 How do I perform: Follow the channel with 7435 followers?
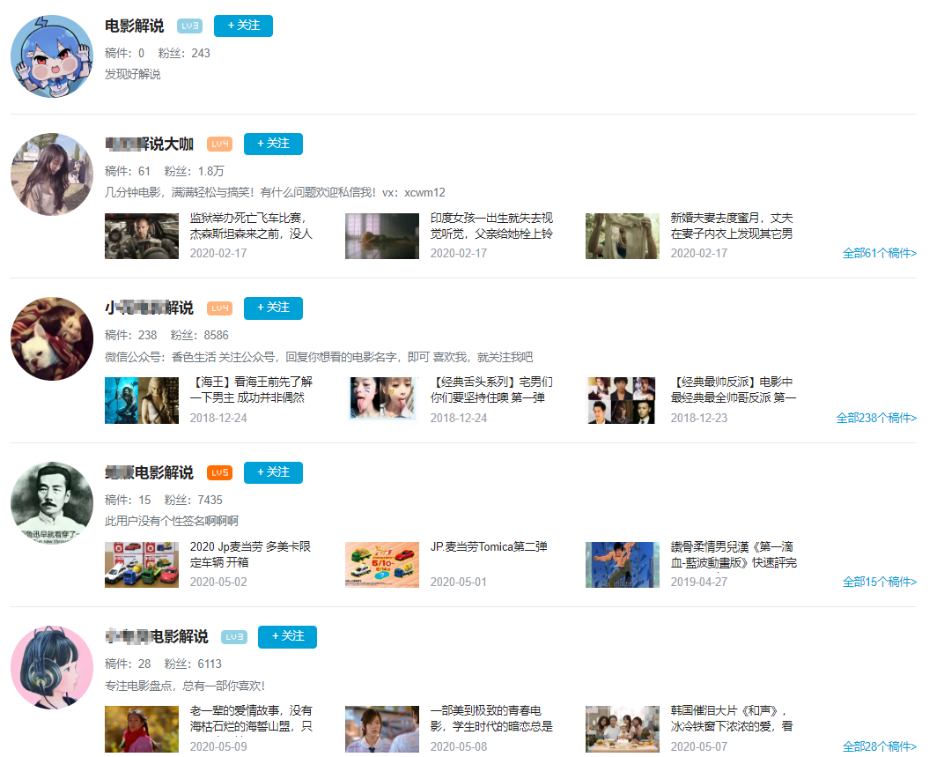tap(273, 472)
